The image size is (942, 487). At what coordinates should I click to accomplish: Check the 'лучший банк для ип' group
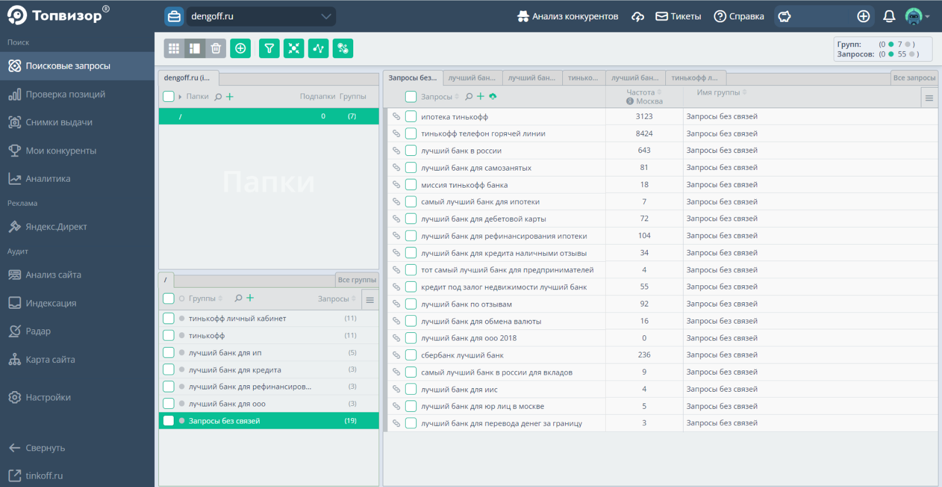point(168,353)
